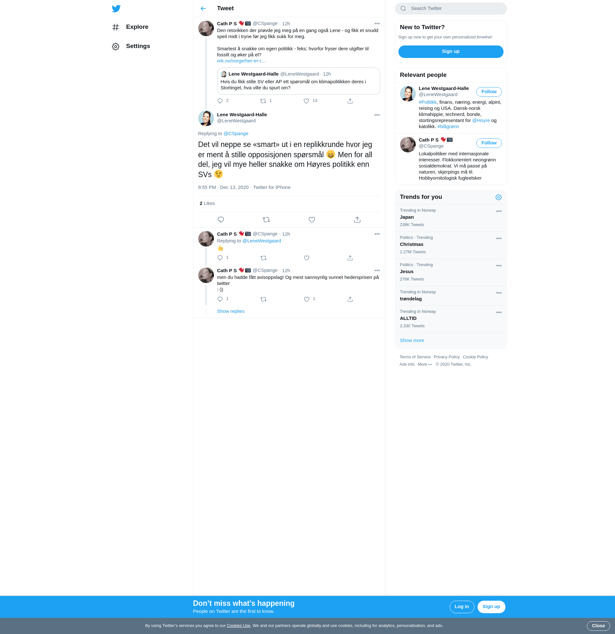The image size is (615, 634).
Task: Expand Show replies
Action: (x=231, y=312)
